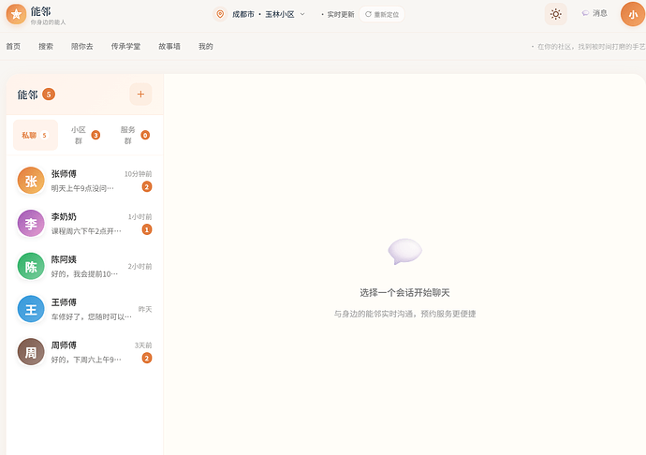The image size is (646, 455).
Task: Click the 服务群 badge 0
Action: [145, 135]
